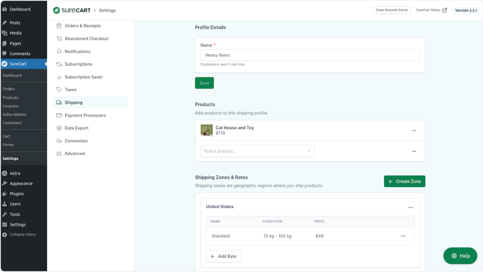Image resolution: width=483 pixels, height=272 pixels.
Task: Go to Plugins in WordPress sidebar
Action: (17, 194)
